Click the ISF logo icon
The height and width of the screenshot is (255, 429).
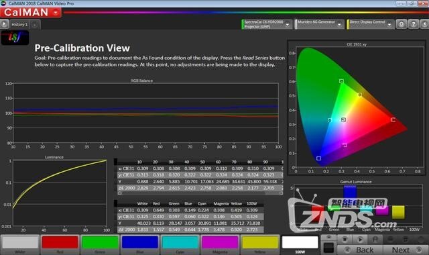point(15,38)
